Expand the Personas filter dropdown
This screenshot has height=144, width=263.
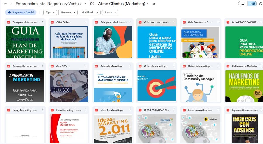68,12
